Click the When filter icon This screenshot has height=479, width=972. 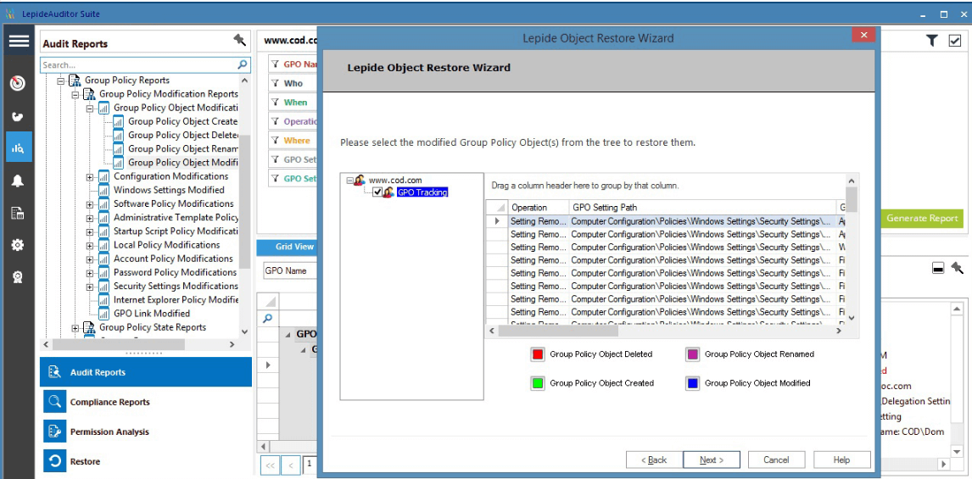(x=276, y=103)
